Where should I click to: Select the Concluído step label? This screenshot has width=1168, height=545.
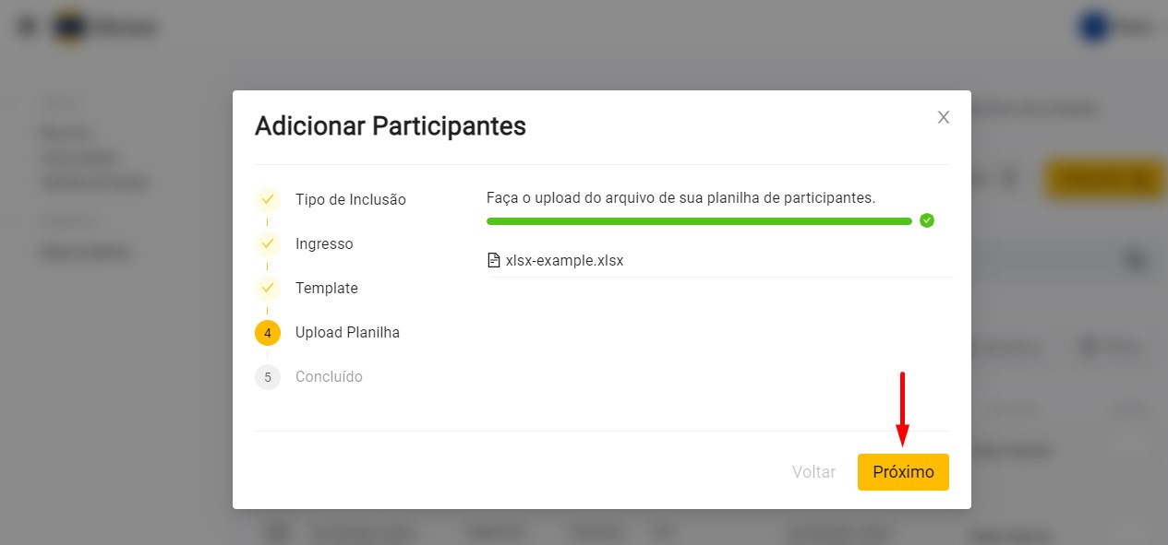(329, 376)
